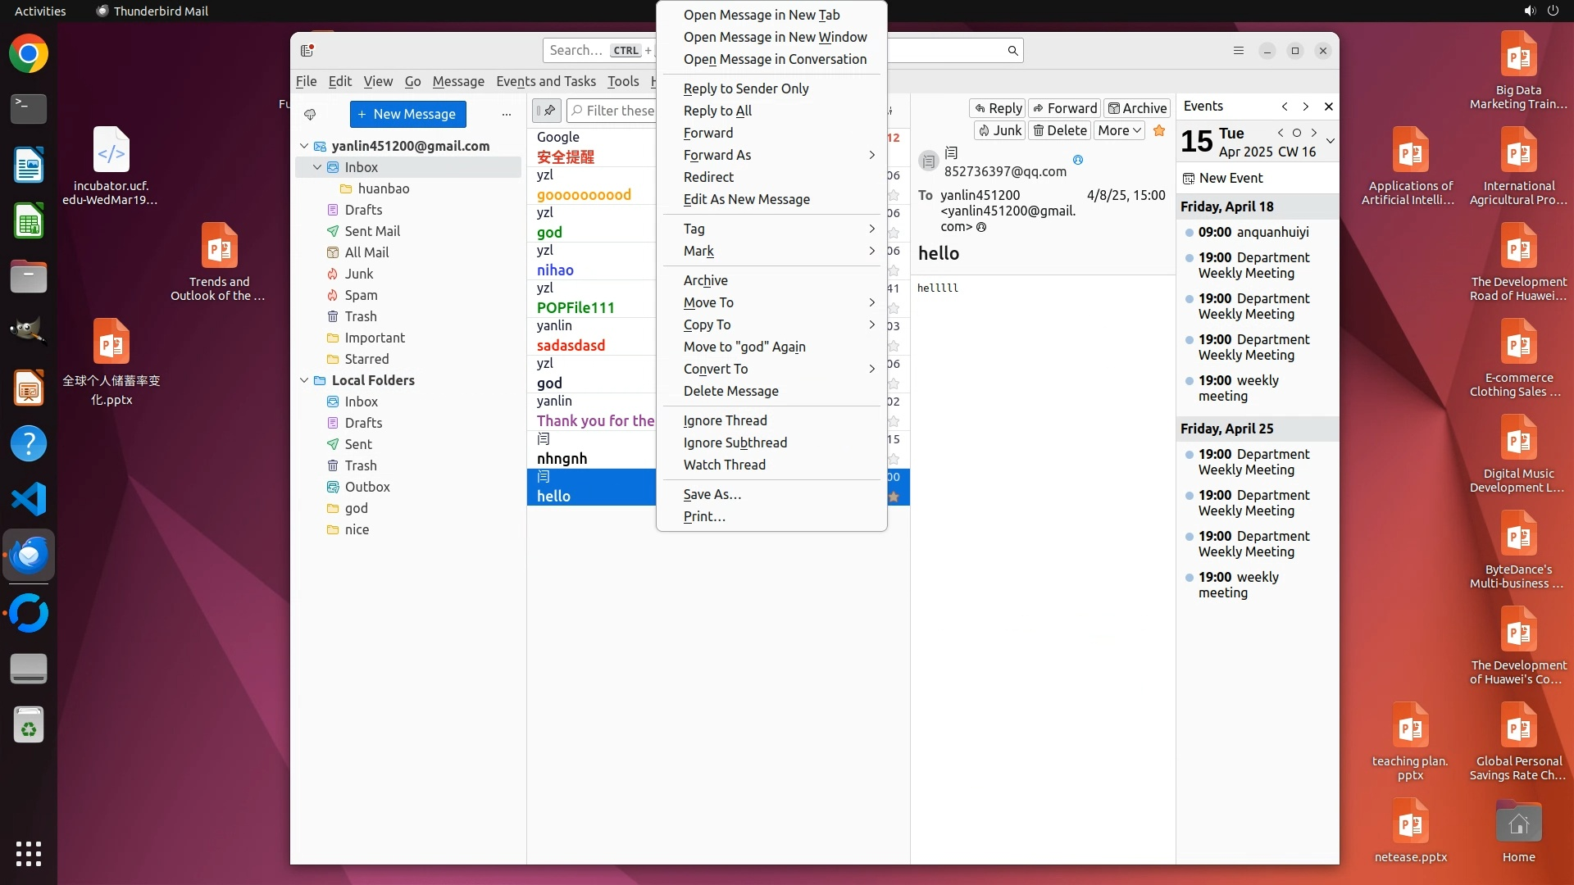Collapse the Local Folders tree
Image resolution: width=1574 pixels, height=885 pixels.
pos(304,380)
